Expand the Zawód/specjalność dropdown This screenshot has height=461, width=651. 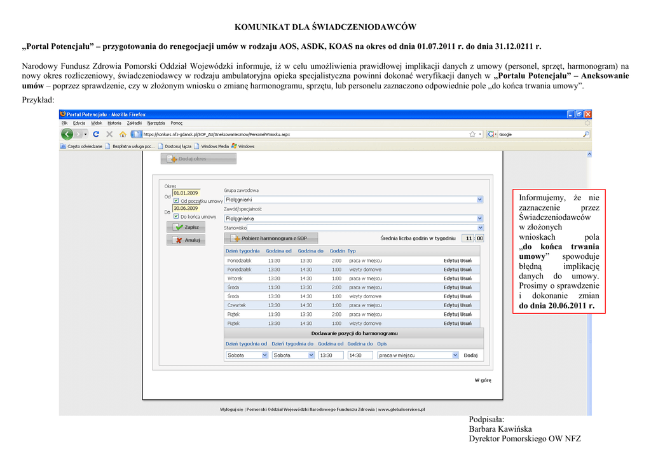tap(480, 218)
